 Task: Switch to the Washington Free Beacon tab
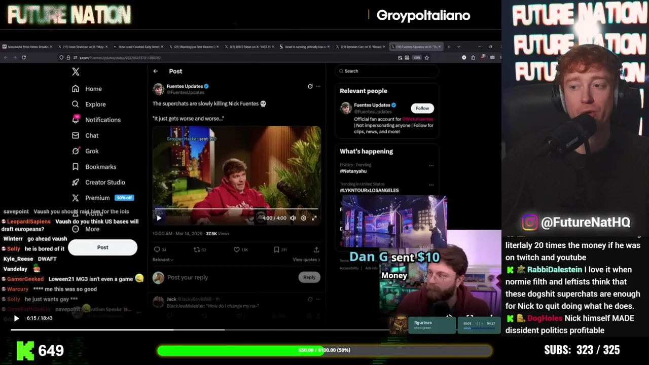tap(194, 47)
